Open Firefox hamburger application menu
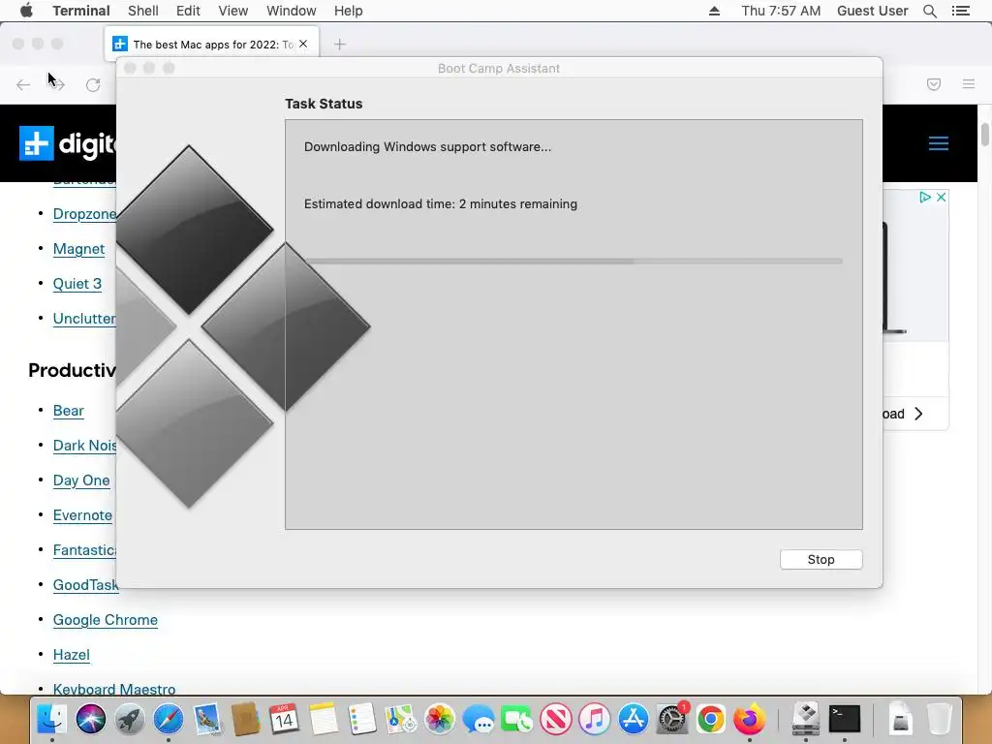This screenshot has width=992, height=744. [968, 84]
